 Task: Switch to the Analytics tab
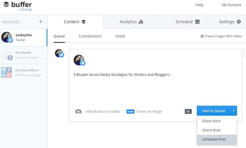point(131,22)
